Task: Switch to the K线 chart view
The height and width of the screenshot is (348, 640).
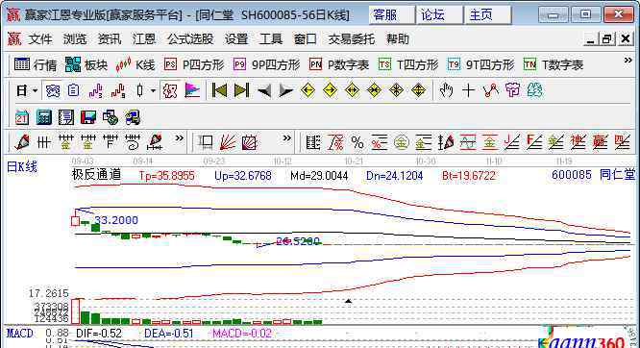Action: coord(135,65)
